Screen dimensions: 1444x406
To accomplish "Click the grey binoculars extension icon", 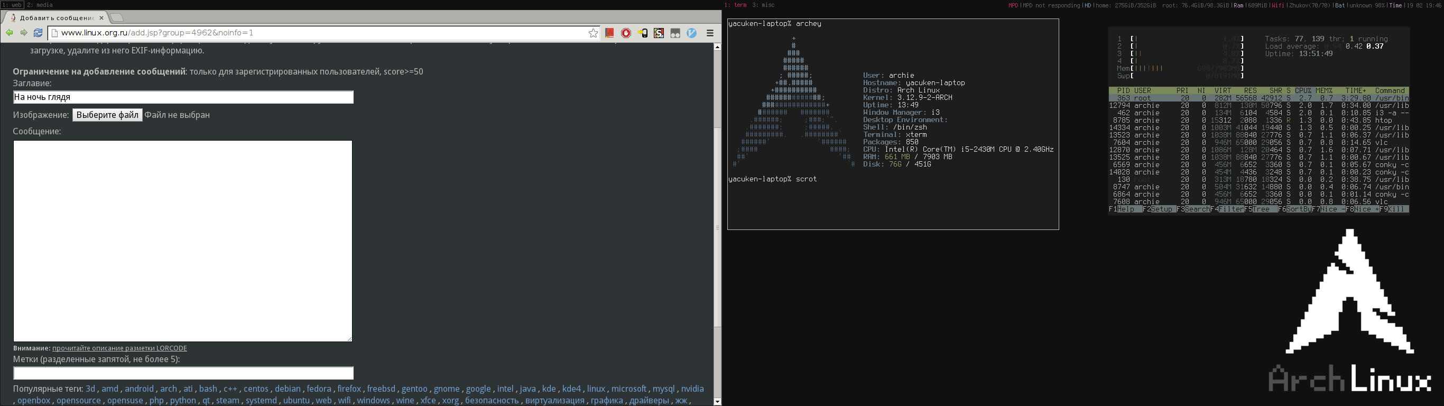I will click(675, 34).
